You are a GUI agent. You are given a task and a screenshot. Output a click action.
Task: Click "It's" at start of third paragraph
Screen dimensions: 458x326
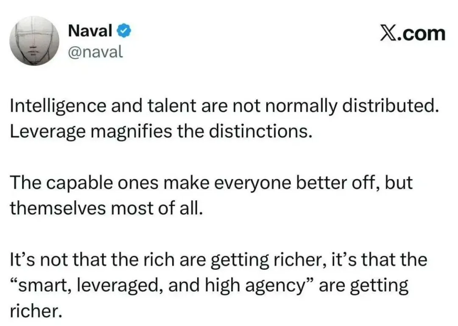[23, 260]
